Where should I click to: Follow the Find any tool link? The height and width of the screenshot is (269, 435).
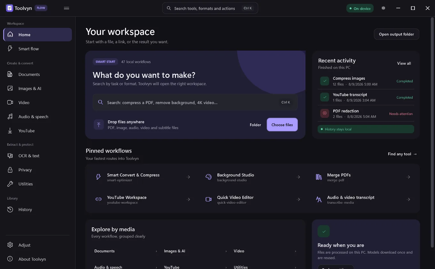(x=402, y=154)
